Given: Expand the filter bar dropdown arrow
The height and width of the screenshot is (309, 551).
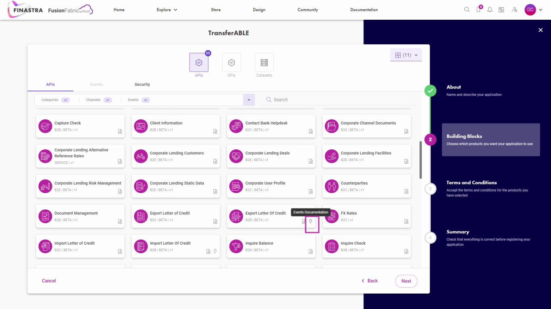Looking at the screenshot, I should click(249, 100).
